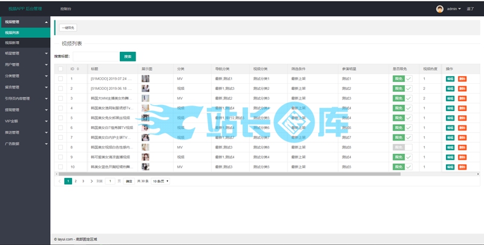Go to the next page arrow in pagination
The height and width of the screenshot is (245, 484).
[90, 181]
